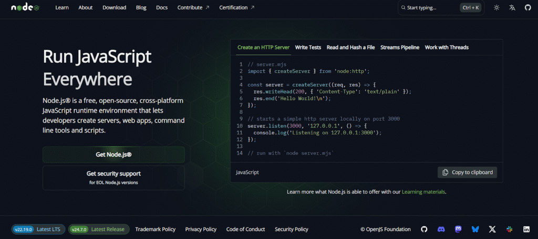Image resolution: width=538 pixels, height=239 pixels.
Task: Open the Mastodon icon in the footer
Action: coord(458,229)
